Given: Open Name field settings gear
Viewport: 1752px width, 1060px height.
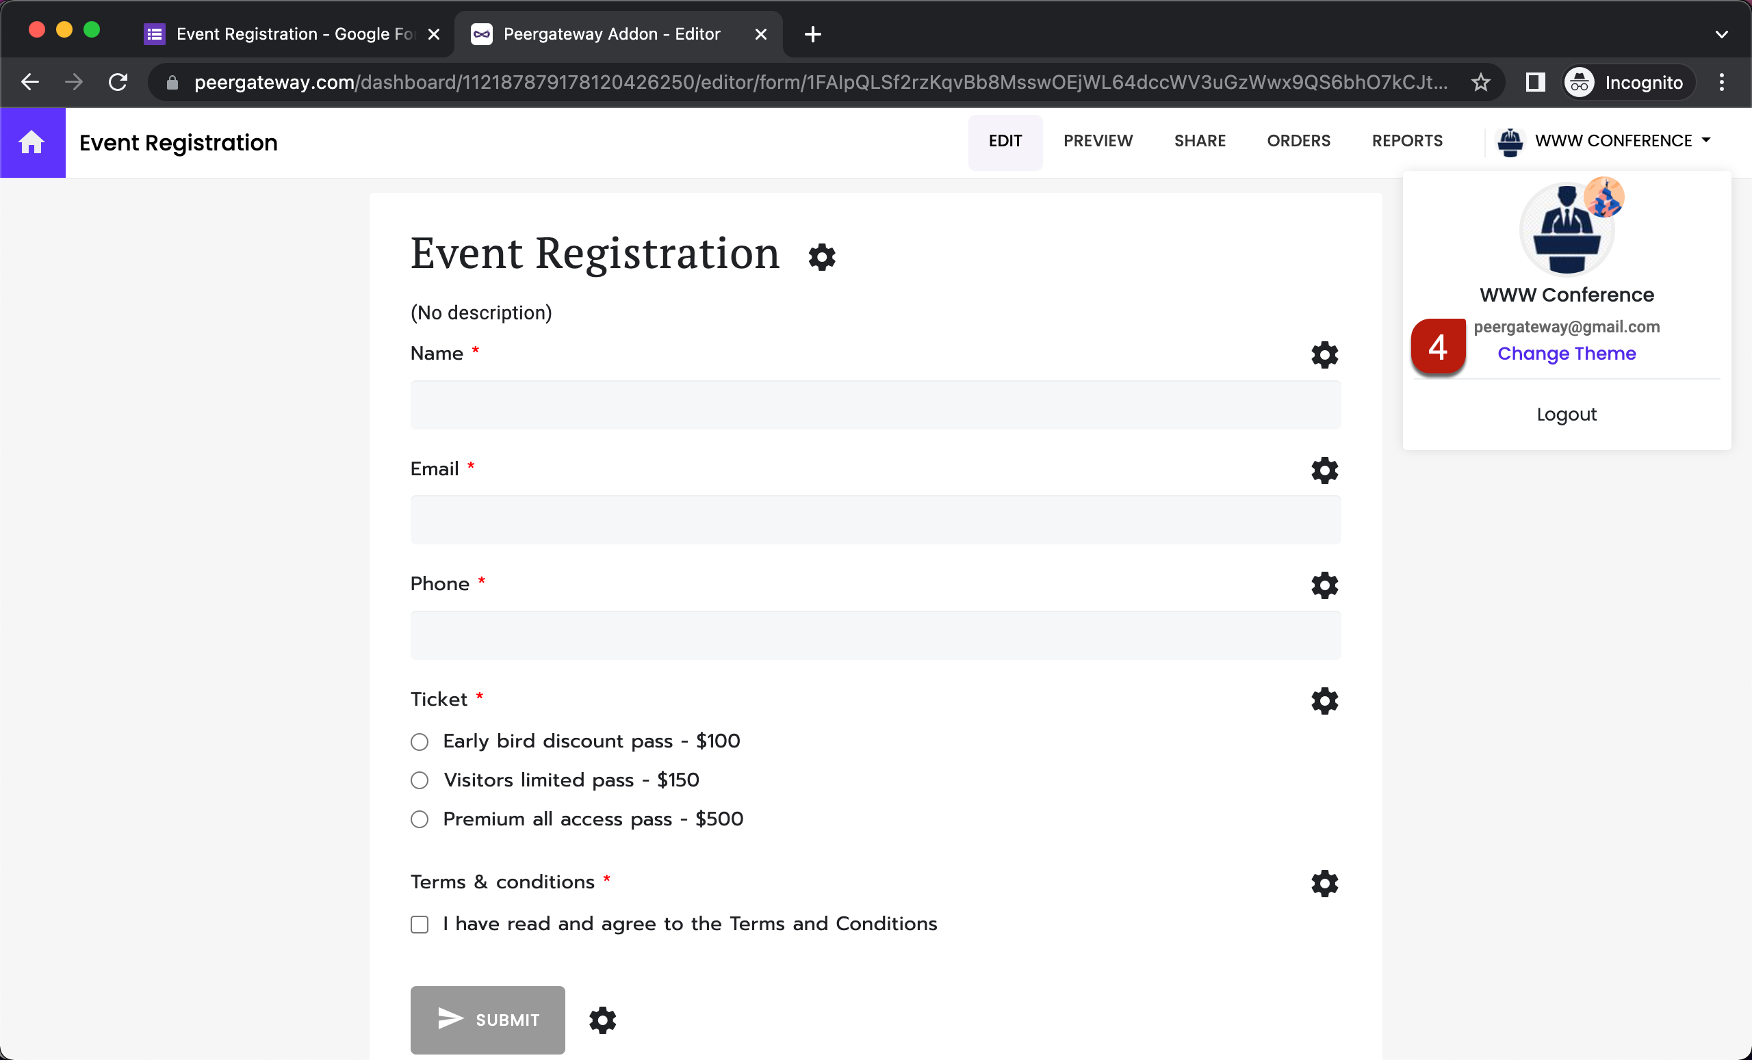Looking at the screenshot, I should 1324,354.
